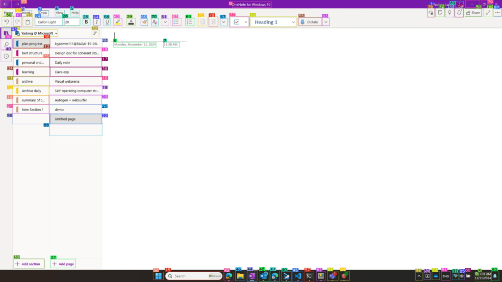
Task: Start dictation with Dictate button
Action: click(x=310, y=22)
